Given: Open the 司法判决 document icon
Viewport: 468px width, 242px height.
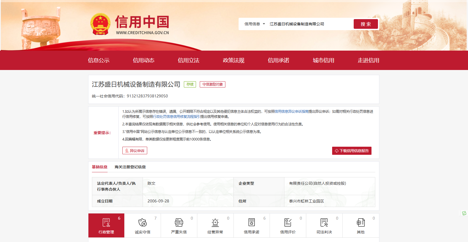Looking at the screenshot, I should (324, 223).
